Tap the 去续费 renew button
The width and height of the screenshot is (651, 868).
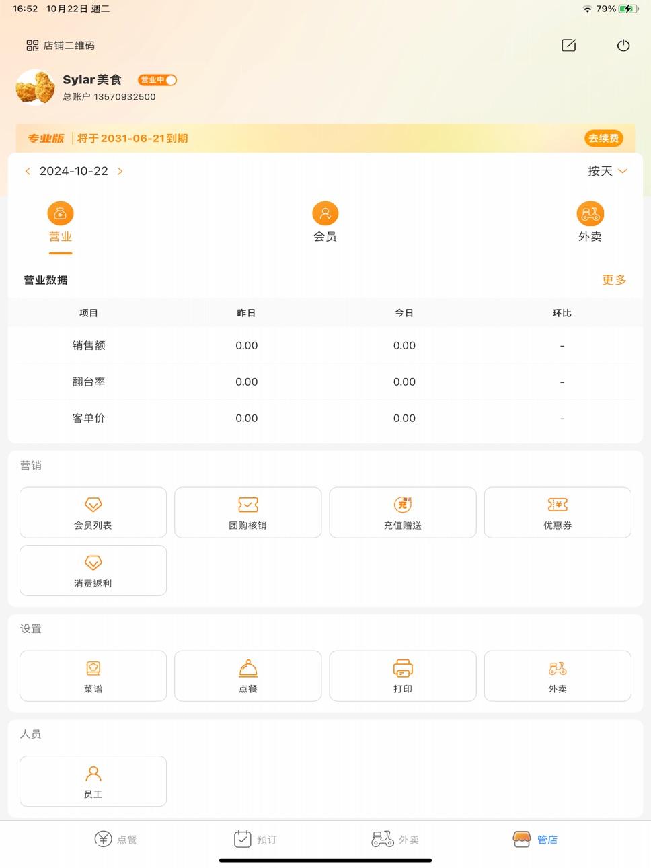pos(603,138)
